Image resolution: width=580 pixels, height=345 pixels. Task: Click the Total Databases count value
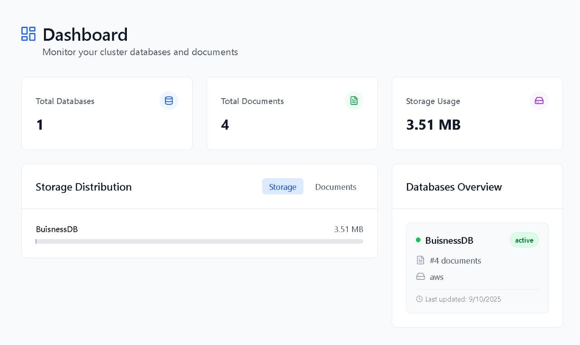40,125
